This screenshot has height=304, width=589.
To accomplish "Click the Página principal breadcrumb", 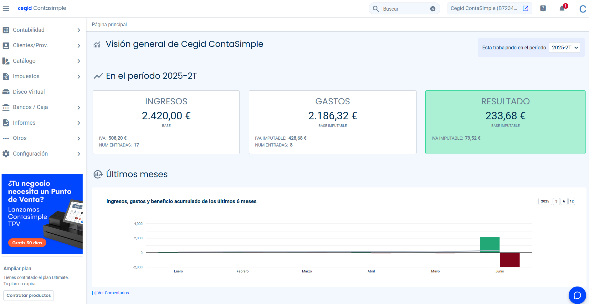I will (109, 24).
